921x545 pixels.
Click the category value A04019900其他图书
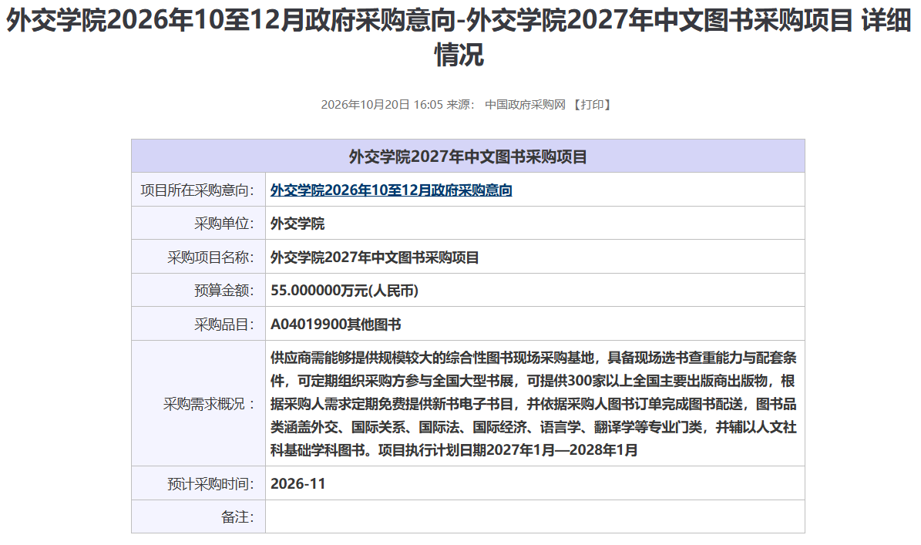(336, 325)
